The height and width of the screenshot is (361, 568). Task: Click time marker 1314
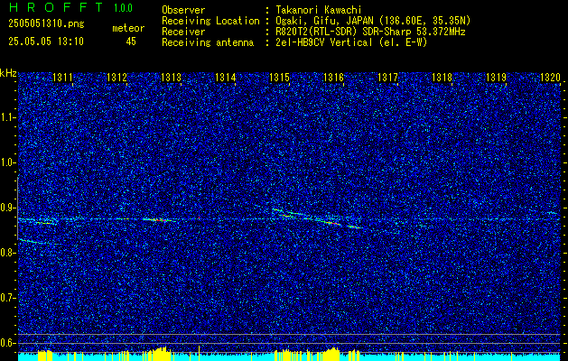226,77
